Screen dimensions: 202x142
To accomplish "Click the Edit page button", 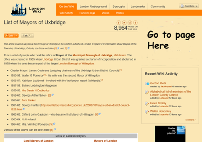I will click(x=9, y=35).
